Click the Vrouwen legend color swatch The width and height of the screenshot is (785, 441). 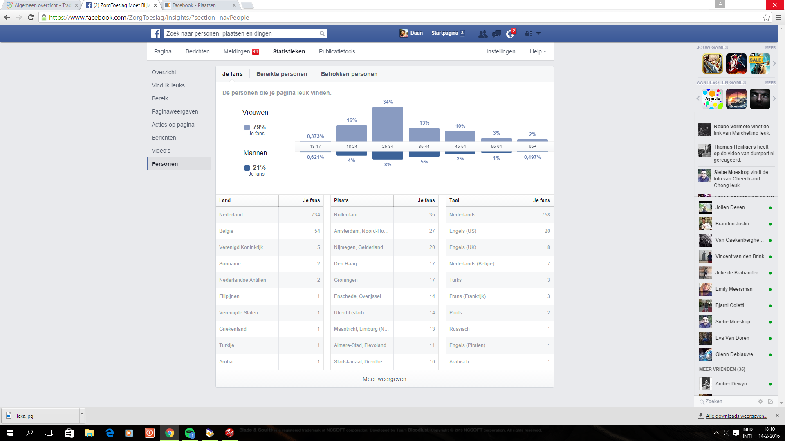[x=247, y=127]
